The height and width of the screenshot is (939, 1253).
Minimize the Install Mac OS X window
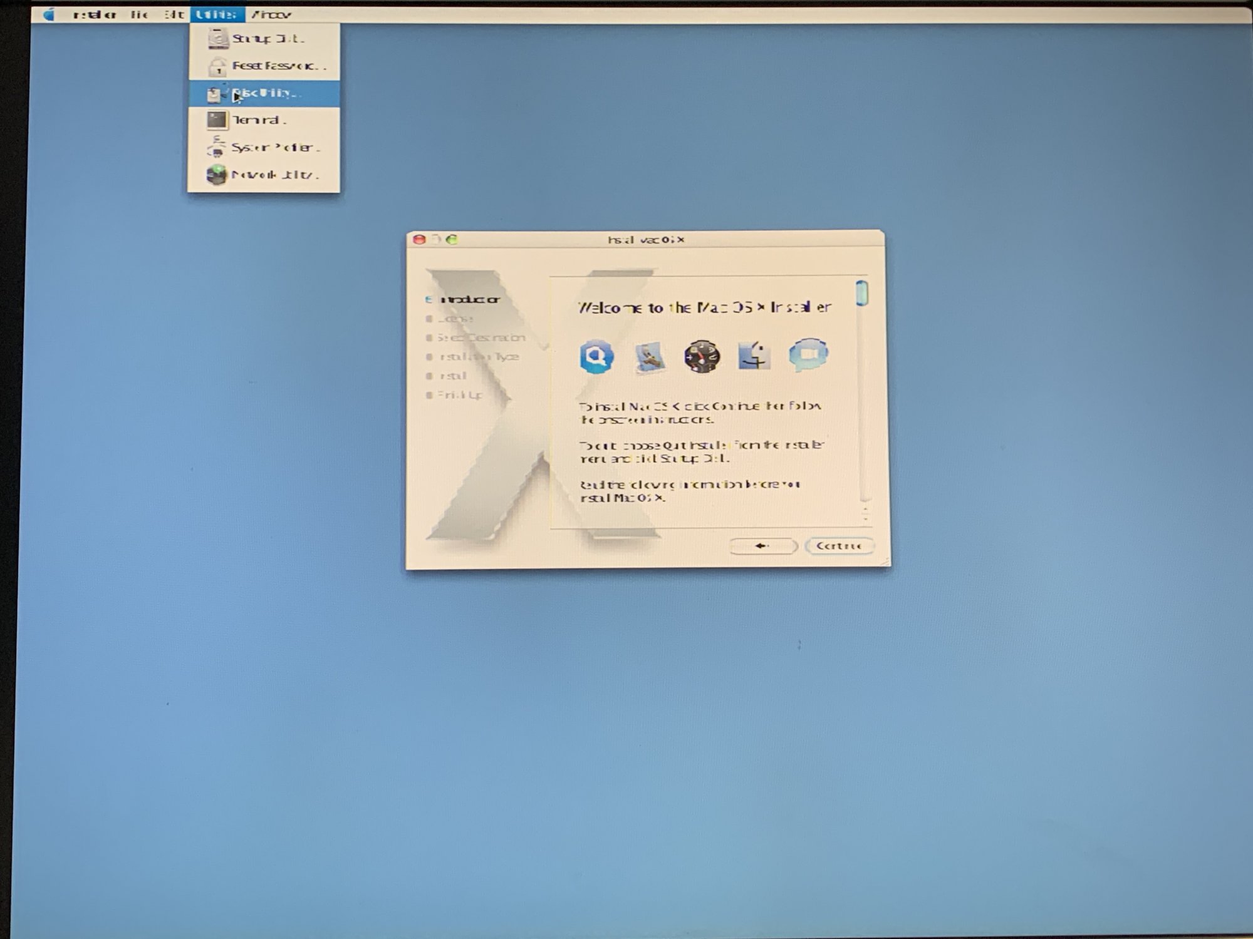(436, 239)
